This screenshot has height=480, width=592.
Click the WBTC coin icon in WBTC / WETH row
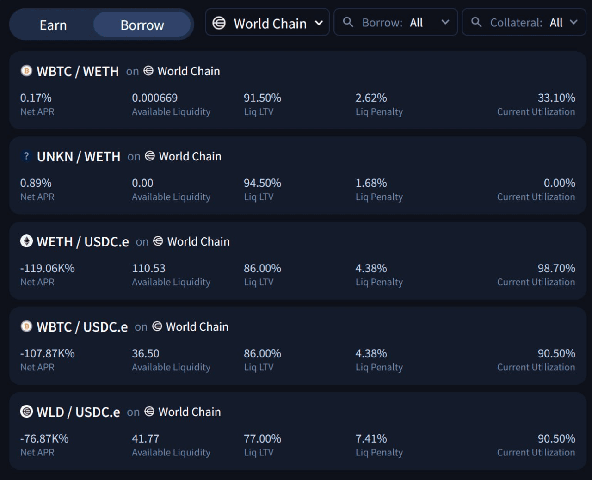pyautogui.click(x=26, y=71)
